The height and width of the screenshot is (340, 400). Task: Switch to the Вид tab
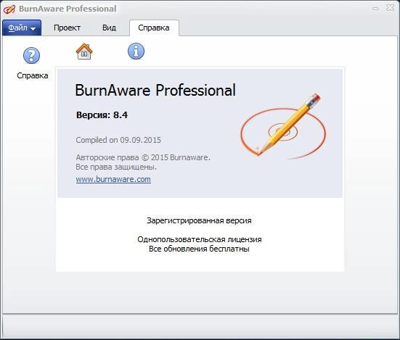coord(109,28)
